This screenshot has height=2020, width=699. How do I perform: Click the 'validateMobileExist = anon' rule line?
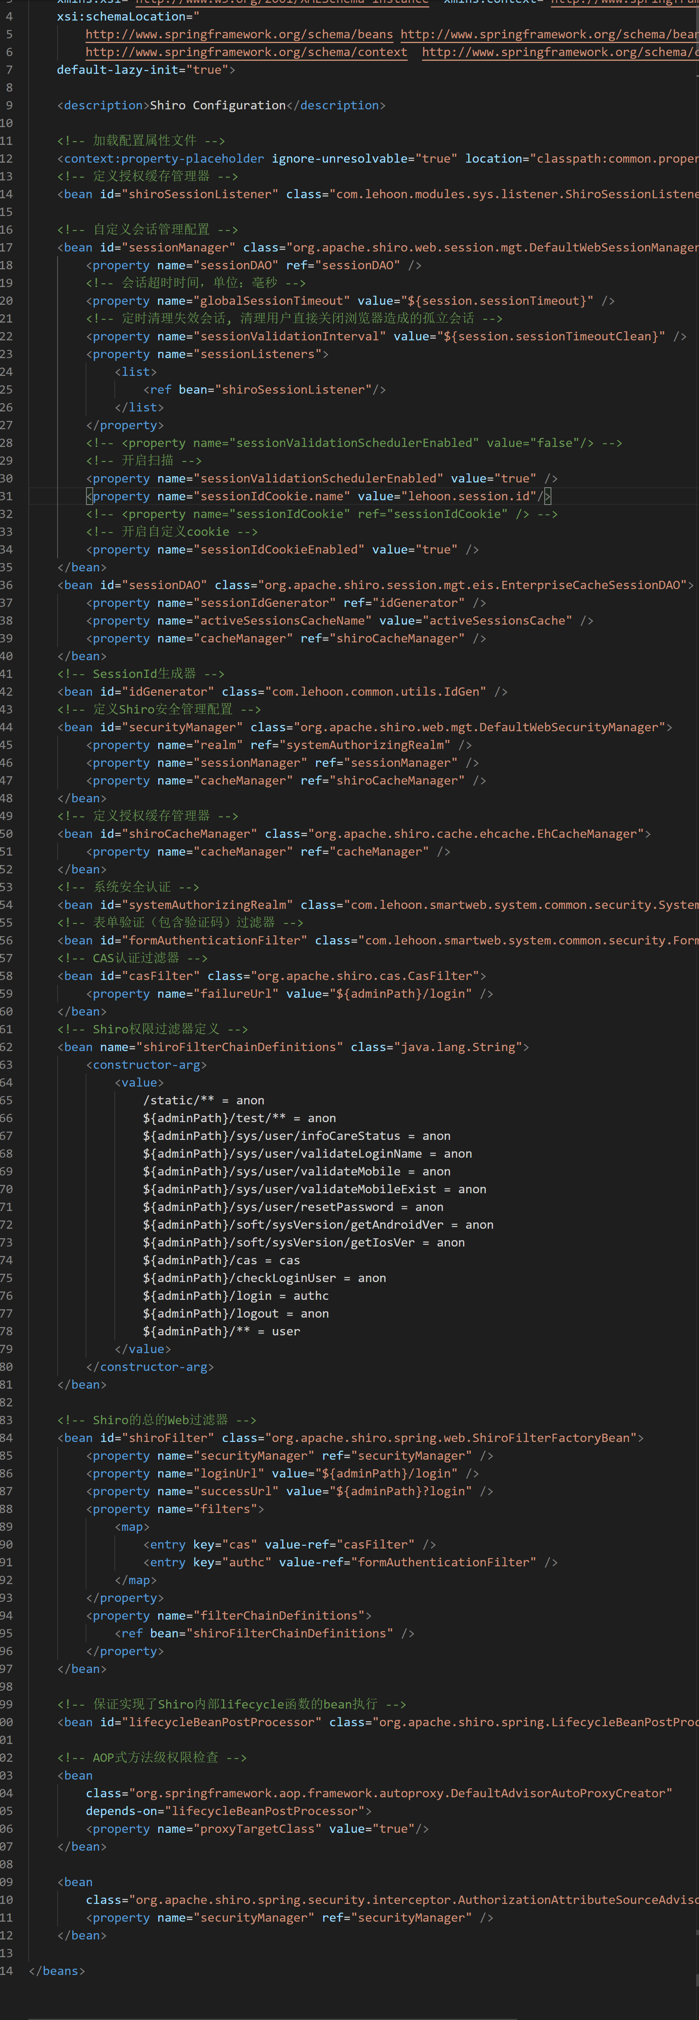point(315,1190)
